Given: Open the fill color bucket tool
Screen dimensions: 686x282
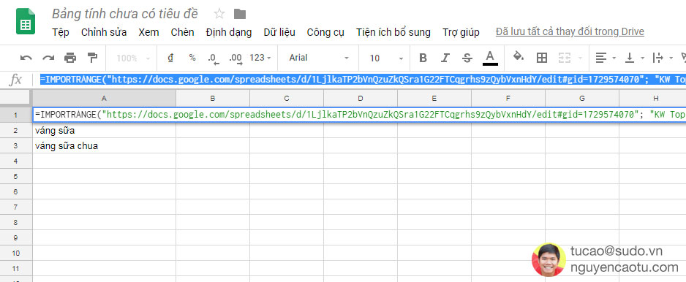Looking at the screenshot, I should 519,57.
